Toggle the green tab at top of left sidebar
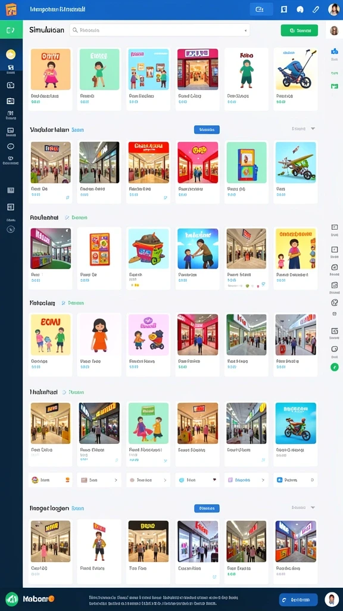The height and width of the screenshot is (611, 343). pos(11,30)
